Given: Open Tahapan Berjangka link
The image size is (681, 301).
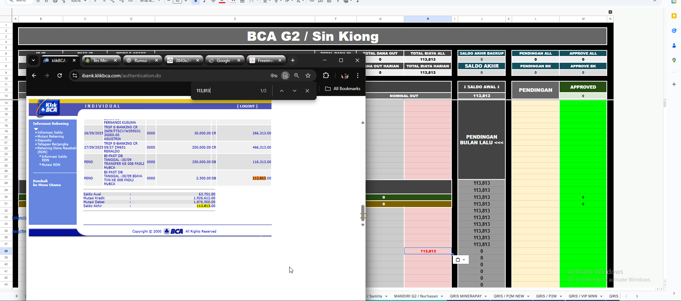Looking at the screenshot, I should pyautogui.click(x=53, y=144).
